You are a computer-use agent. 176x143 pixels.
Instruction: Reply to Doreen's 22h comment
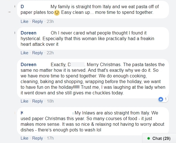pos(38,53)
